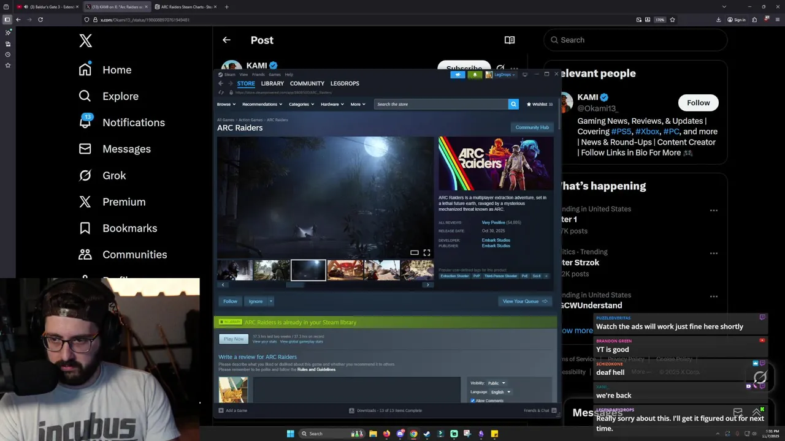
Task: Open Communities in the X sidebar
Action: (x=123, y=254)
